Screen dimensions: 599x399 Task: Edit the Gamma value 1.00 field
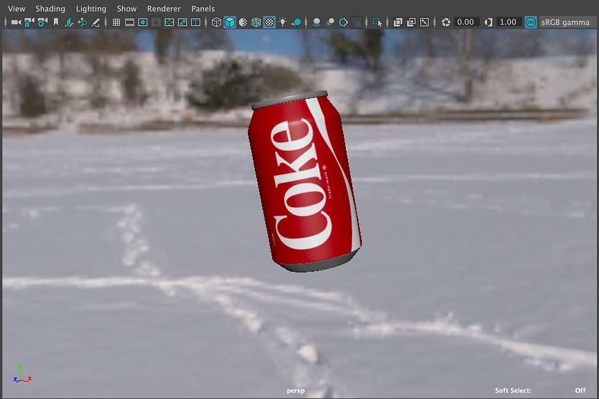coord(508,22)
